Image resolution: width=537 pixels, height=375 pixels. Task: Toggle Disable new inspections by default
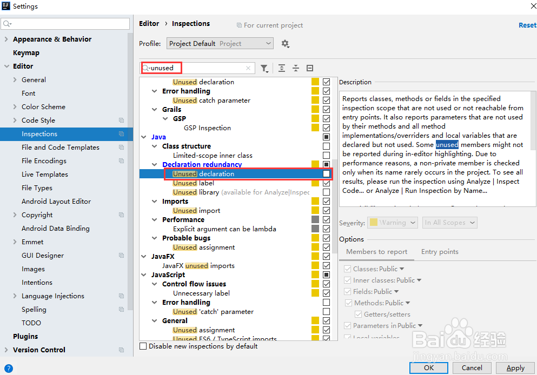[x=143, y=346]
